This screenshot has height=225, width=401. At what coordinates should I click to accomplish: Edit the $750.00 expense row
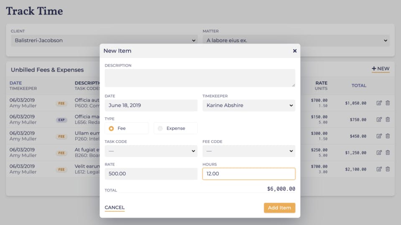(x=379, y=119)
